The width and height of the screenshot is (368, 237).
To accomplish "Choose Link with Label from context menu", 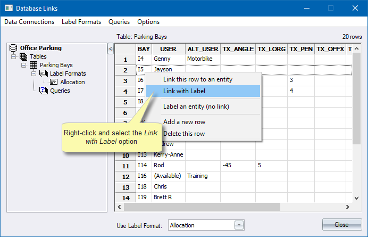I will [184, 91].
